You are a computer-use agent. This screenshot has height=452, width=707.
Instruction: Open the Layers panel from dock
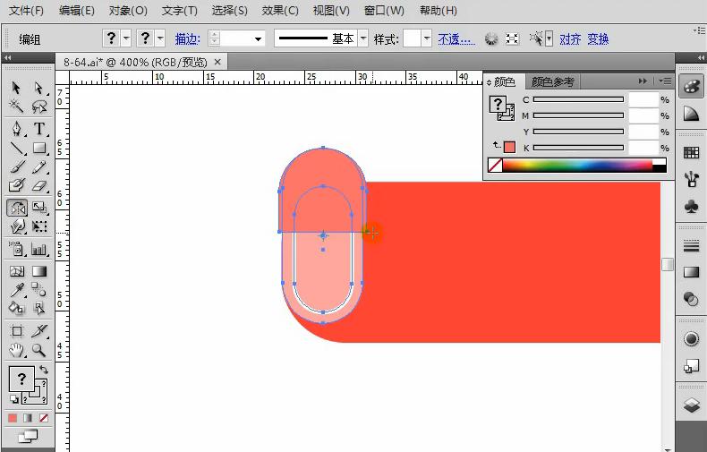(x=691, y=405)
